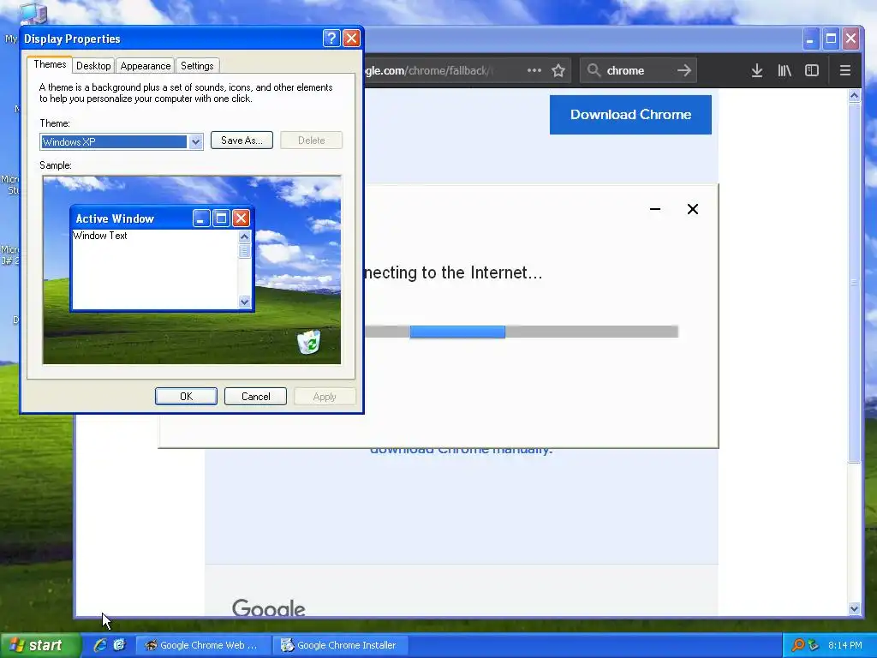
Task: Click the search magnifier icon in Firefox
Action: pos(594,70)
